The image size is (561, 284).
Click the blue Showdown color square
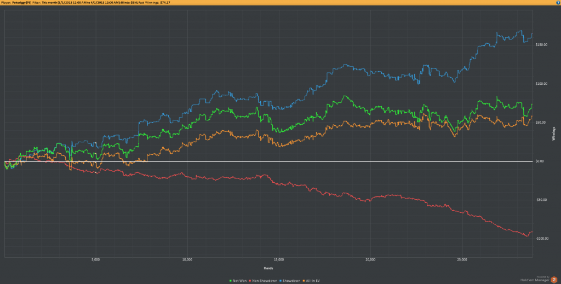click(x=281, y=281)
